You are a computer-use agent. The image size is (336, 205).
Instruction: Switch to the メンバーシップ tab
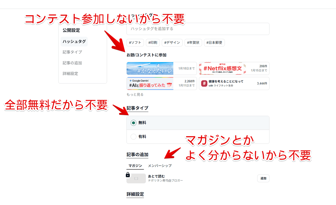(160, 166)
